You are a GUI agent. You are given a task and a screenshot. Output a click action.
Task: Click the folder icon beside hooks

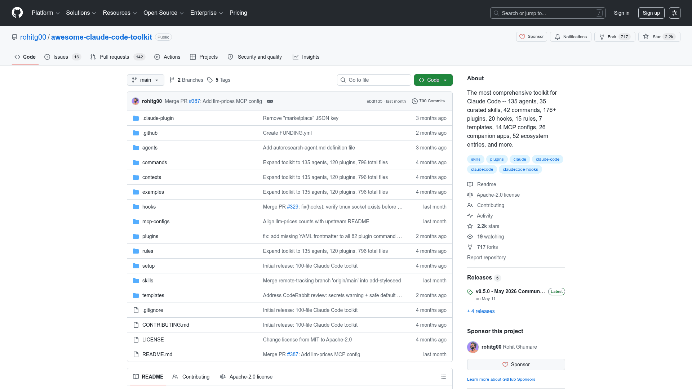click(136, 207)
